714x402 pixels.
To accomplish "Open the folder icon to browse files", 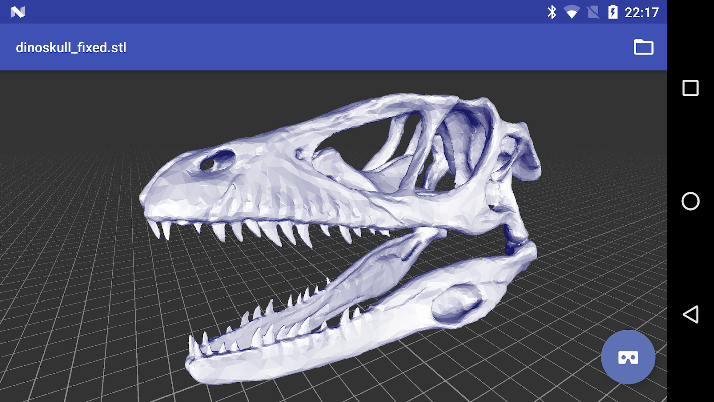I will [643, 47].
